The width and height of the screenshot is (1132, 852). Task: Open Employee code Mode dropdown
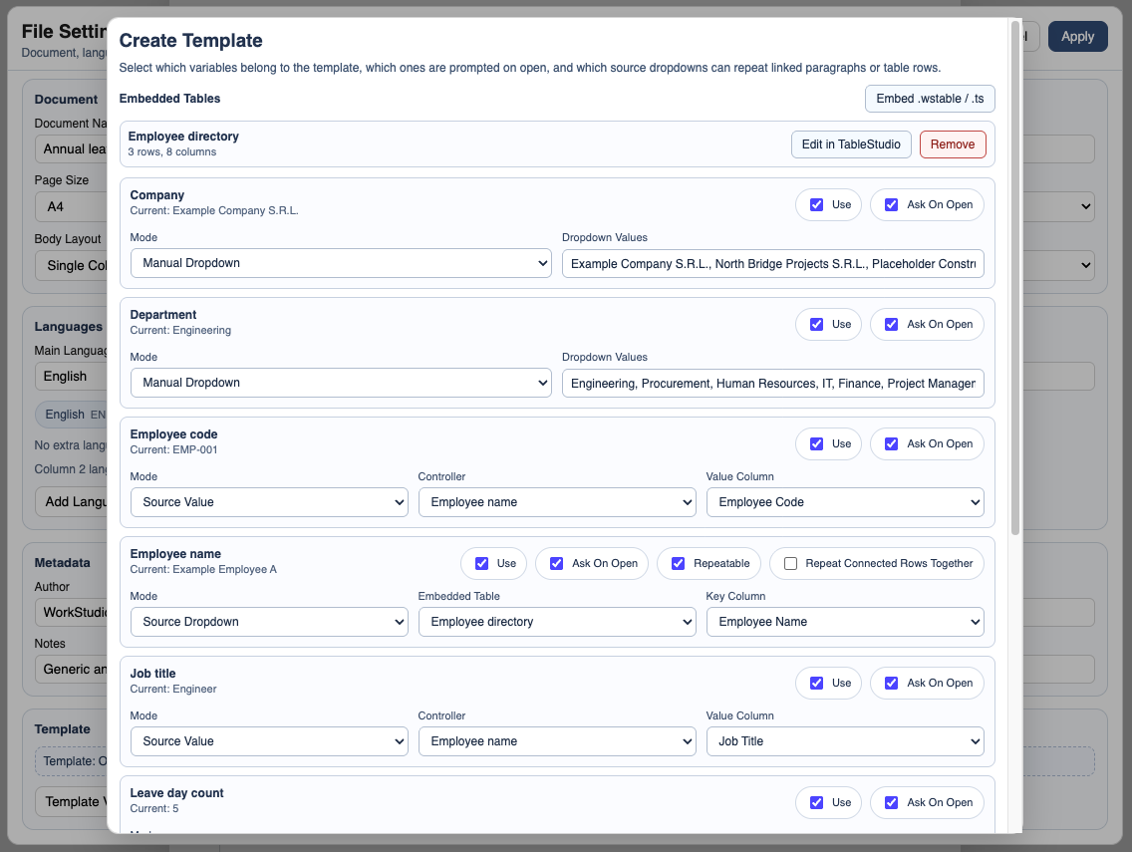pos(269,502)
